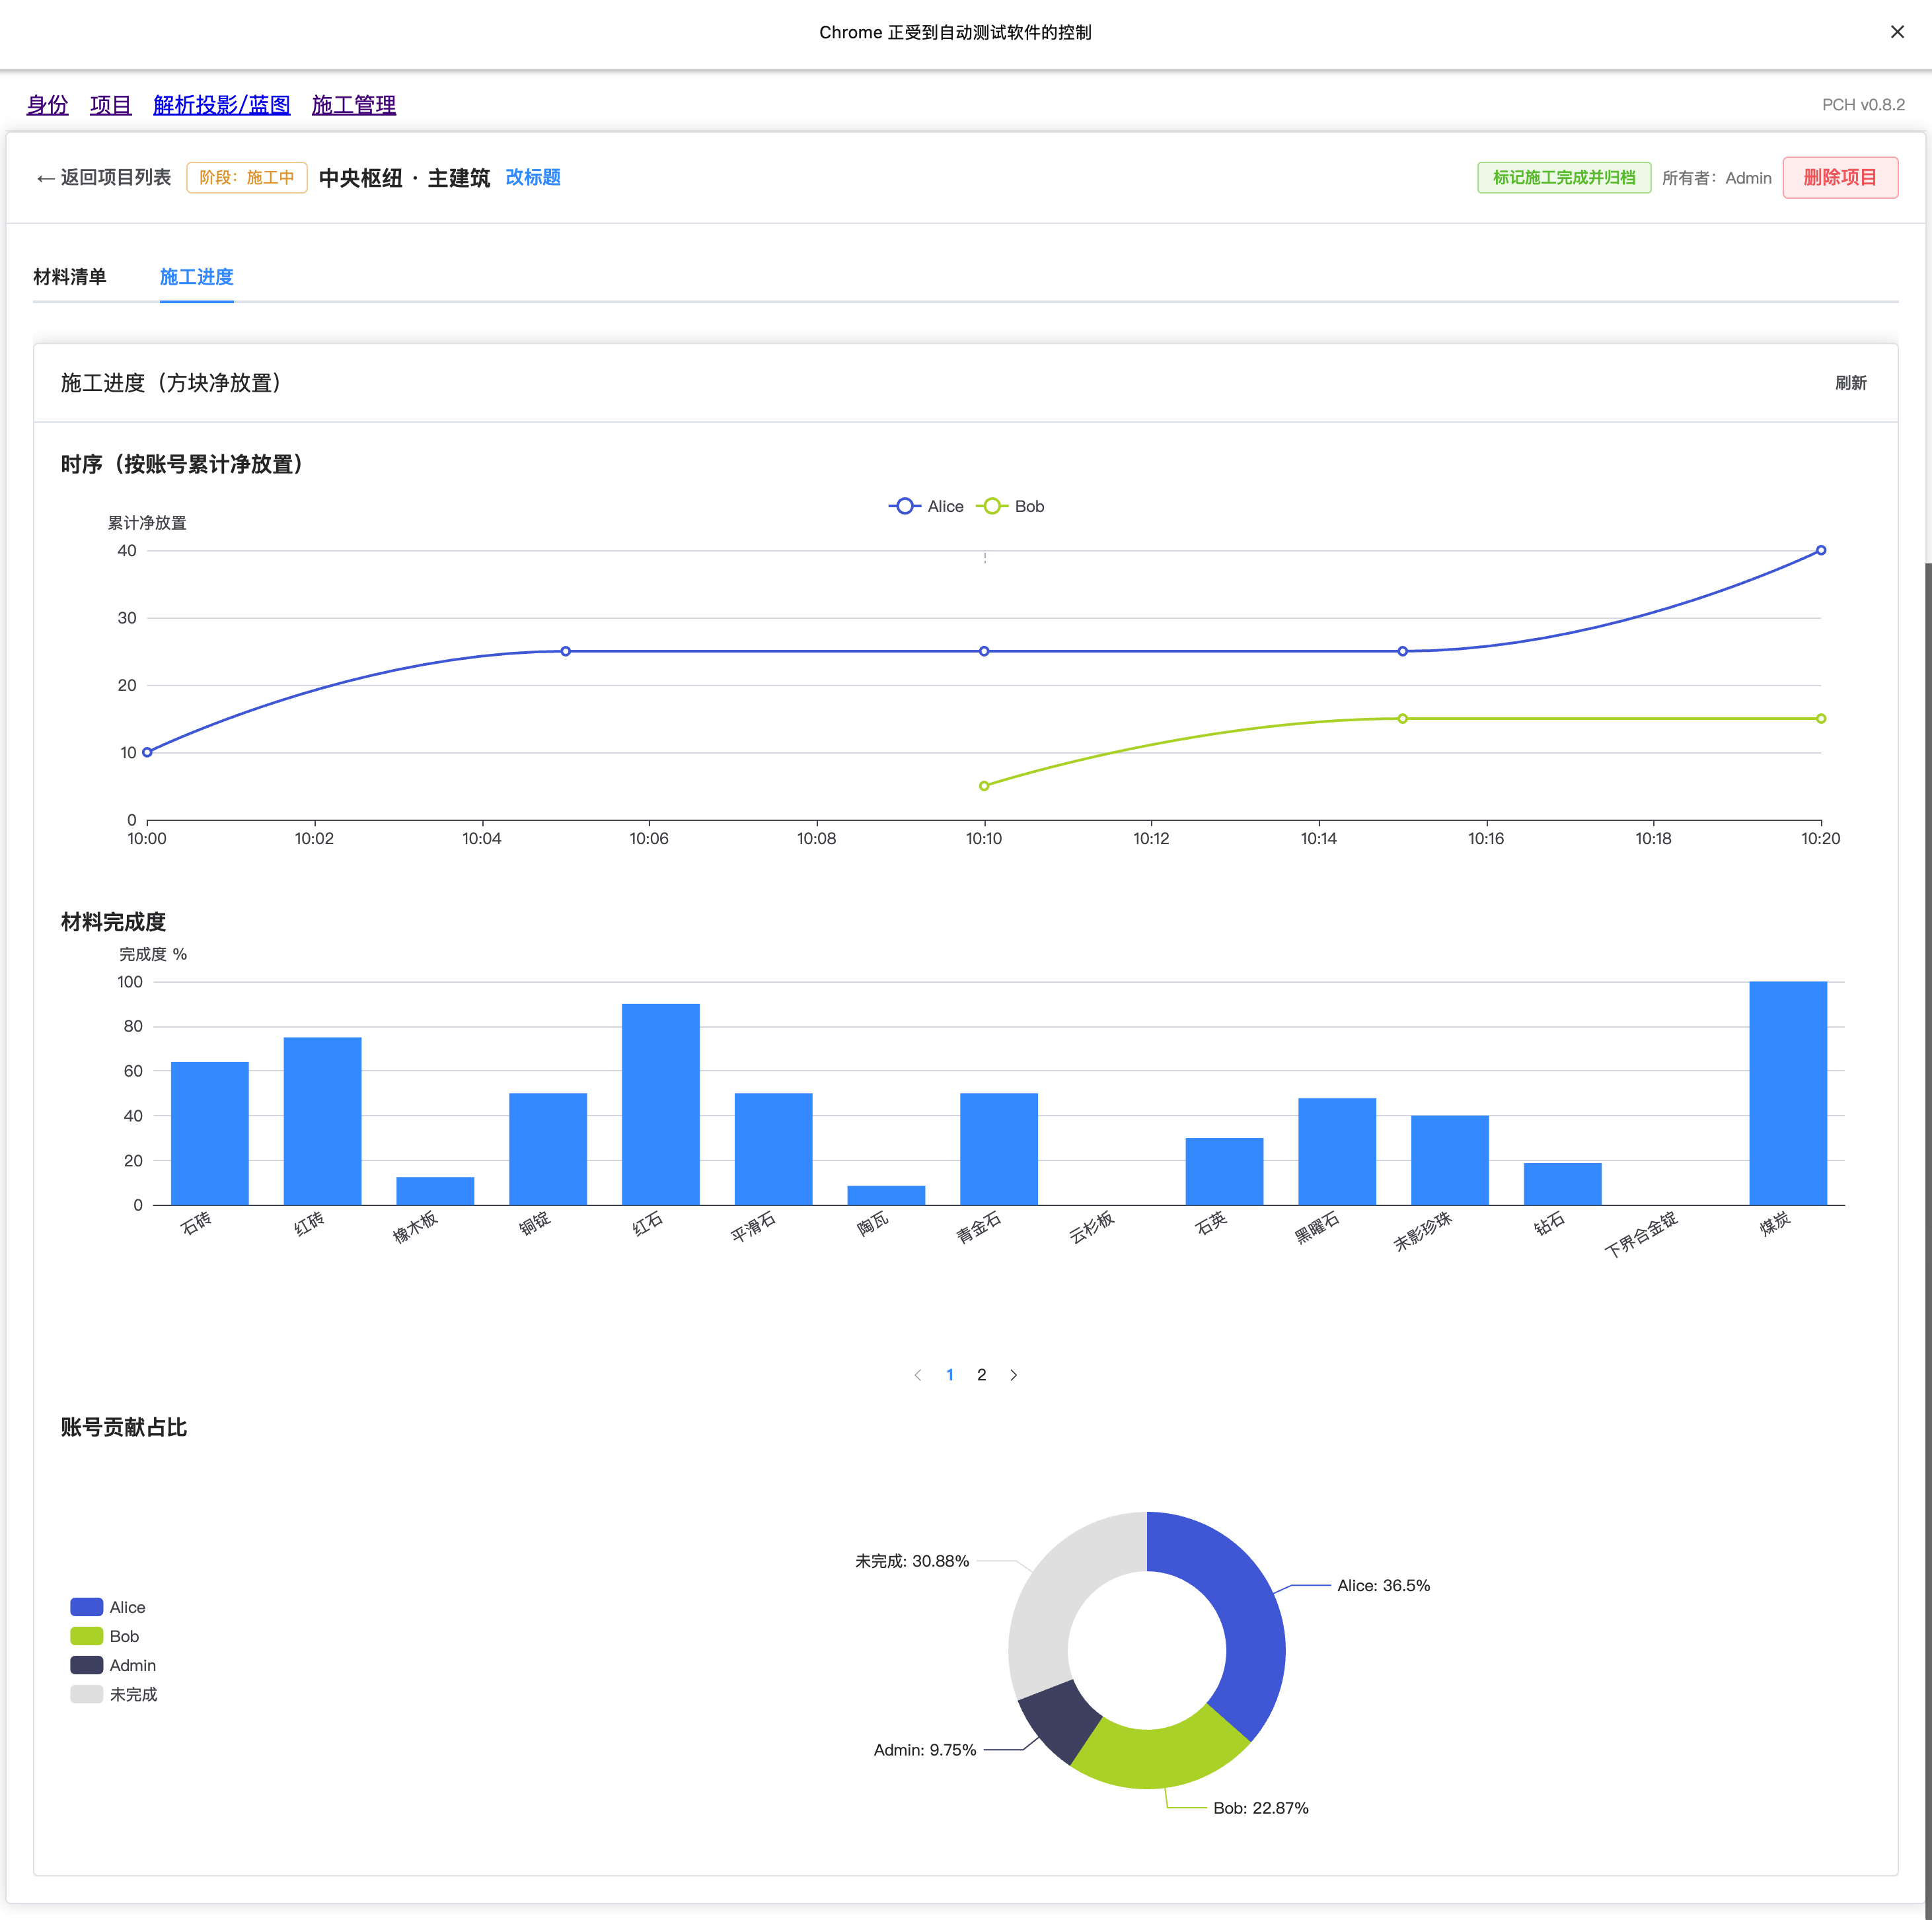
Task: Click the 红石 completion bar
Action: 660,1104
